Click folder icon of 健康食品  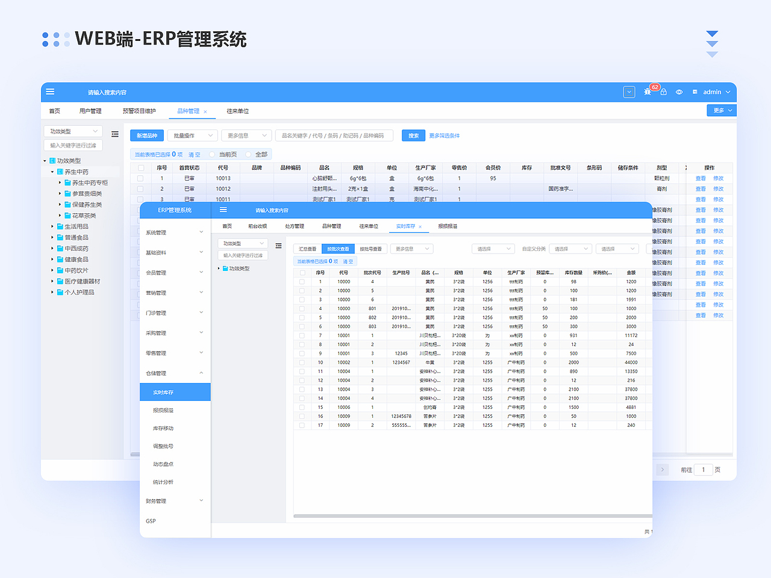coord(60,259)
